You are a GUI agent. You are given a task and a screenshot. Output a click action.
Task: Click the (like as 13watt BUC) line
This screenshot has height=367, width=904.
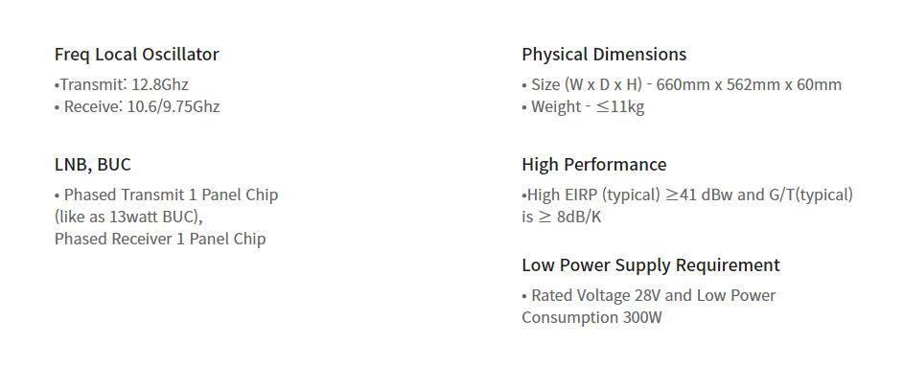coord(128,217)
